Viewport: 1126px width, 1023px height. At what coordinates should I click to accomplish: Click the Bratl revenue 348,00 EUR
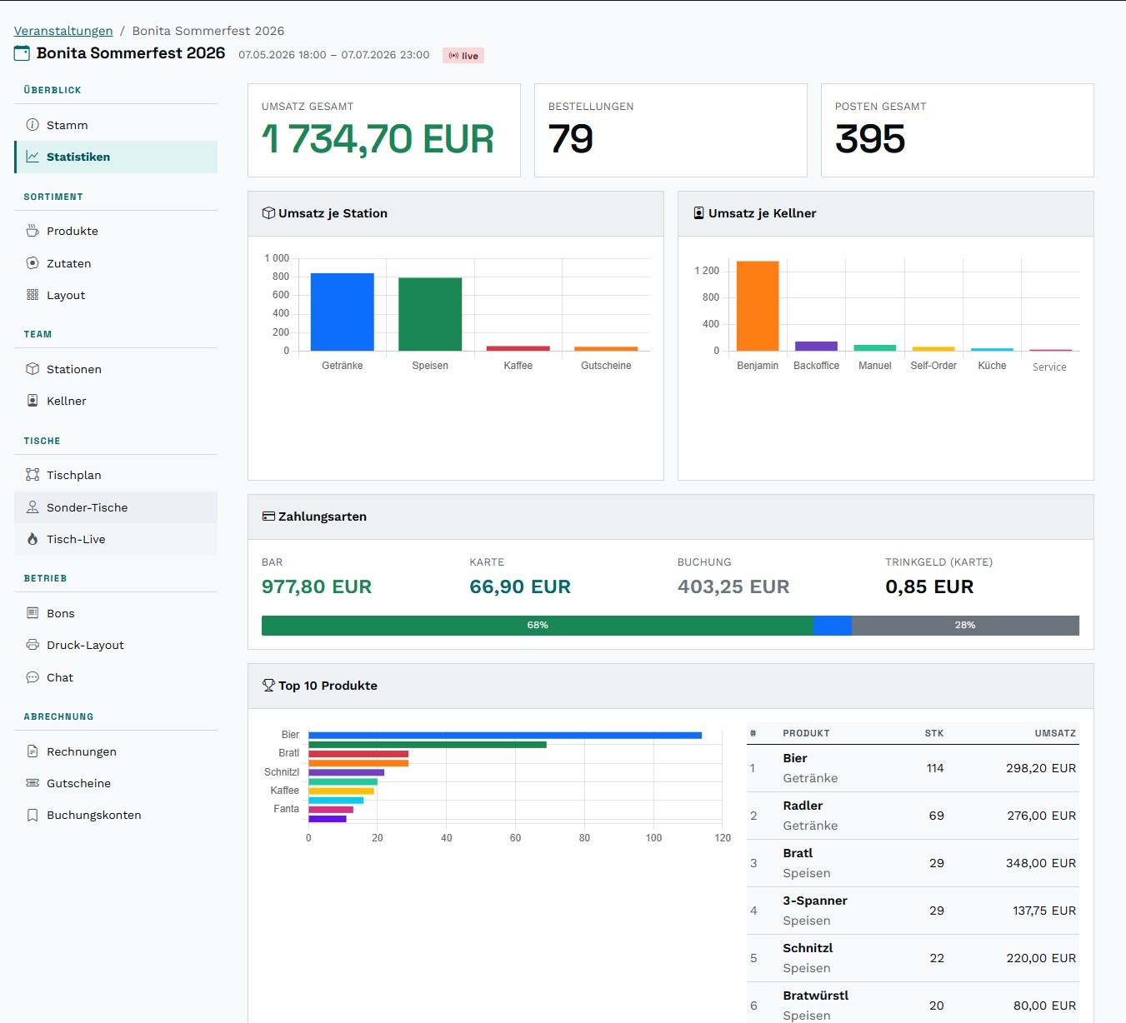coord(1041,863)
